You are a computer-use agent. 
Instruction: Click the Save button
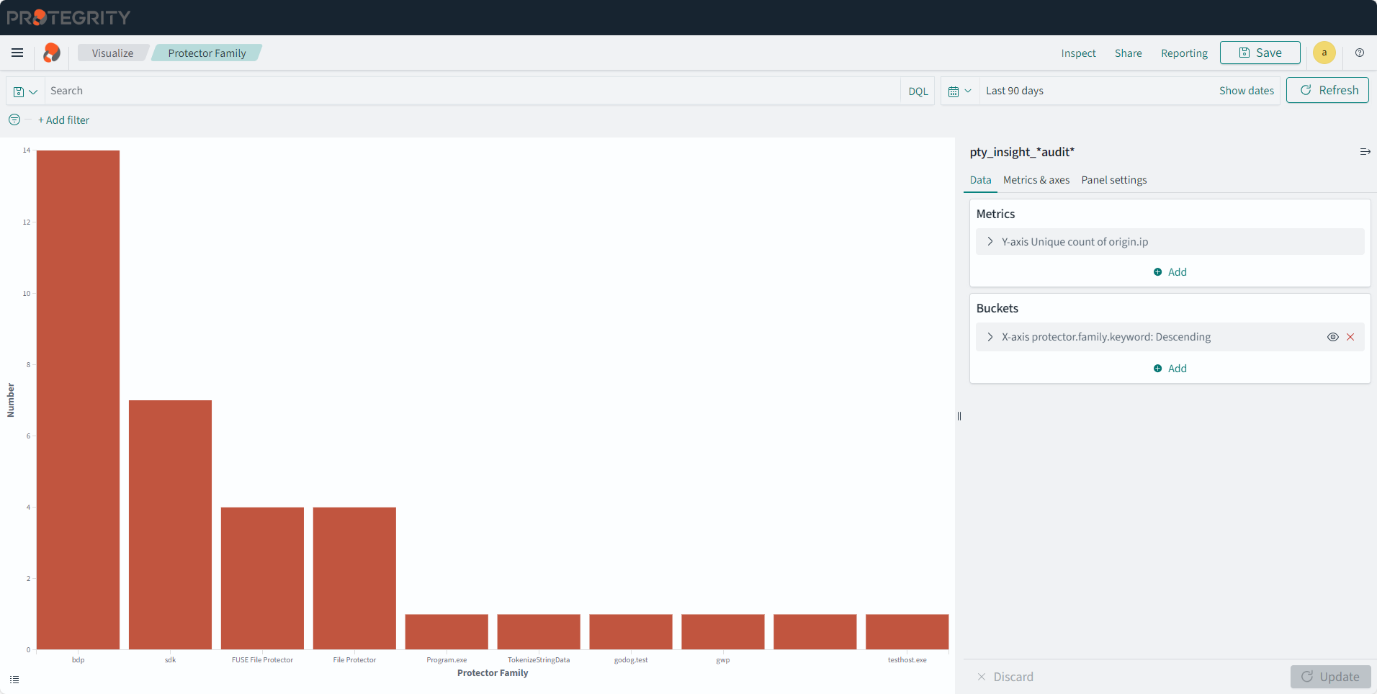pyautogui.click(x=1260, y=53)
